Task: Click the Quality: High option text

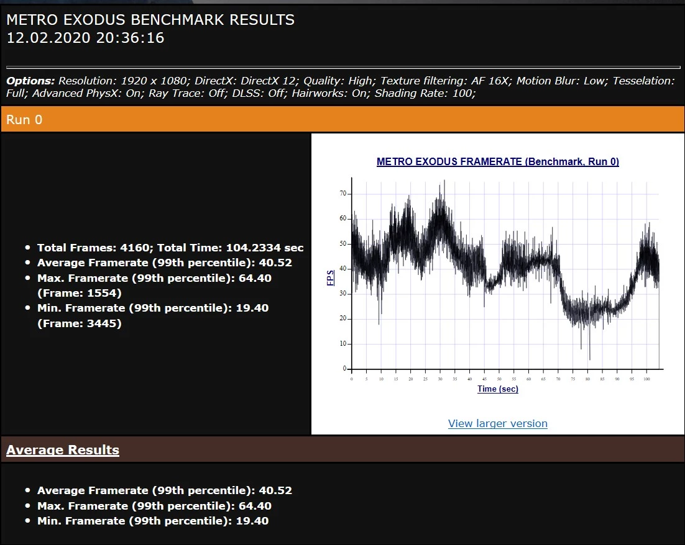Action: click(339, 81)
